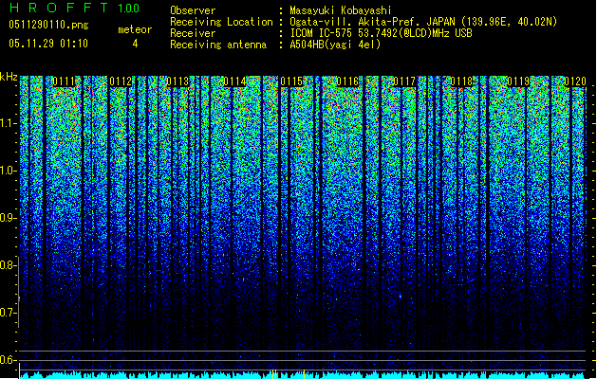Screen dimensions: 597x379
Task: Click the 0.9 frequency axis label
Action: 9,218
